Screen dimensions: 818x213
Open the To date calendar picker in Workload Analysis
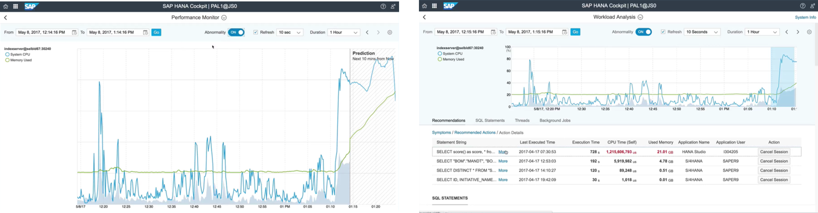click(x=564, y=32)
